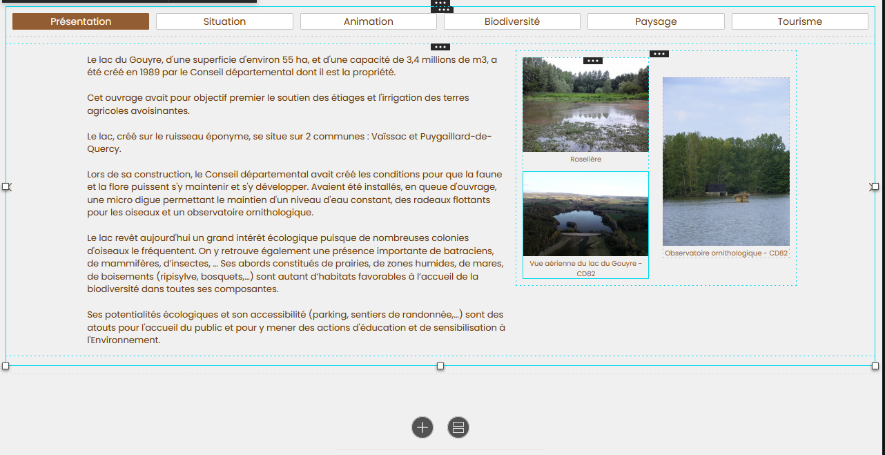Click the bottom-center resize square of the block
The image size is (885, 455).
pyautogui.click(x=440, y=367)
